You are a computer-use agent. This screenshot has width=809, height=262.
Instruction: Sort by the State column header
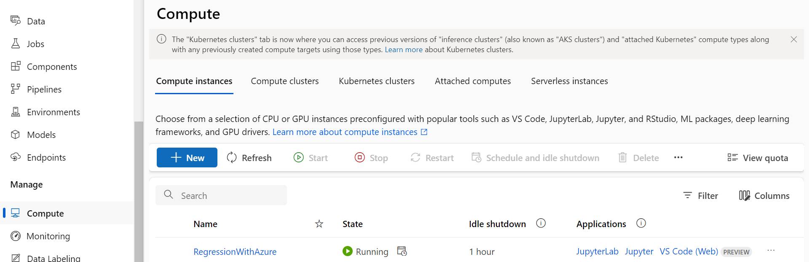pos(352,224)
